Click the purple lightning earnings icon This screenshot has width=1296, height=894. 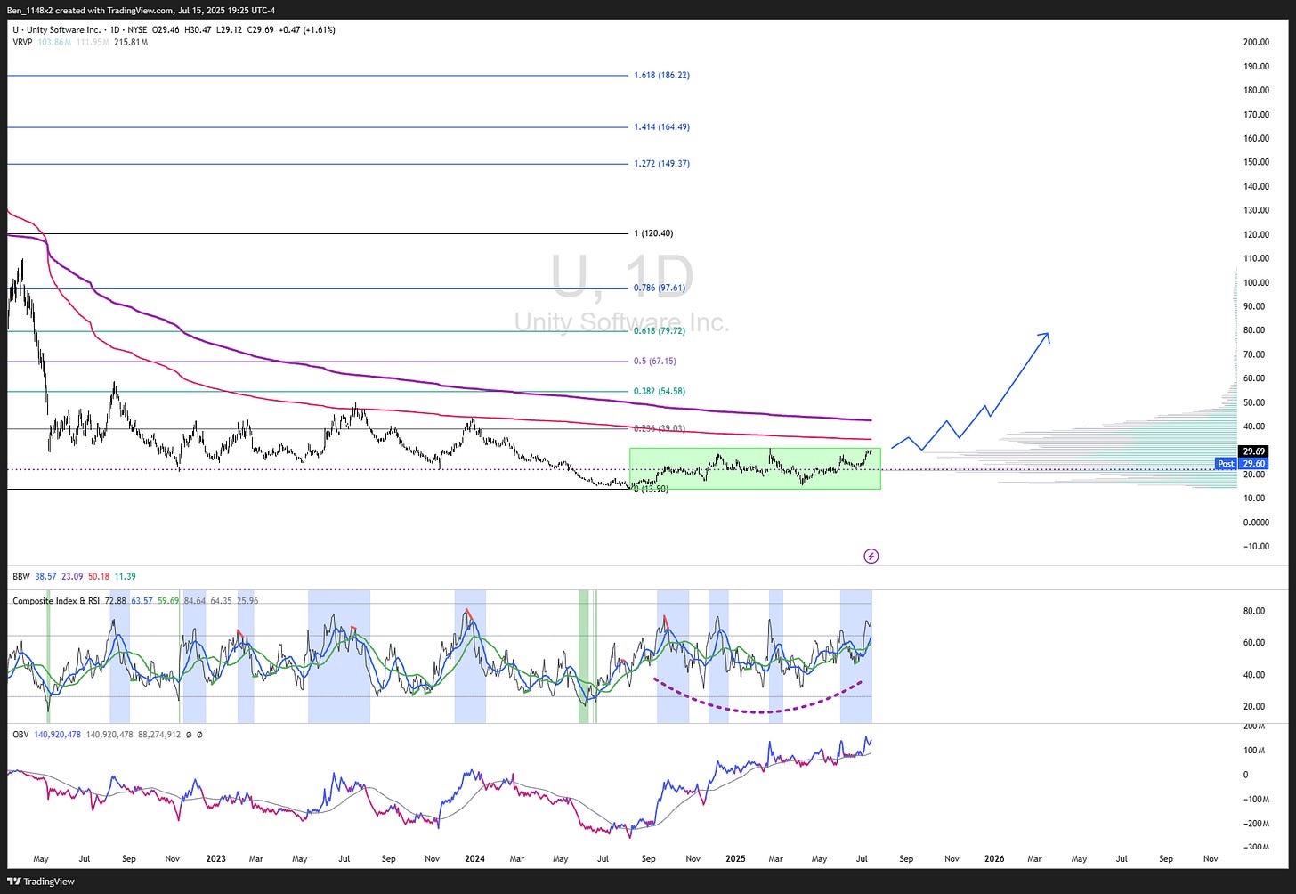click(x=871, y=556)
